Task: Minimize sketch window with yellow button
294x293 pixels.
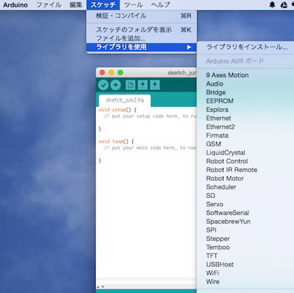Action: pyautogui.click(x=111, y=72)
